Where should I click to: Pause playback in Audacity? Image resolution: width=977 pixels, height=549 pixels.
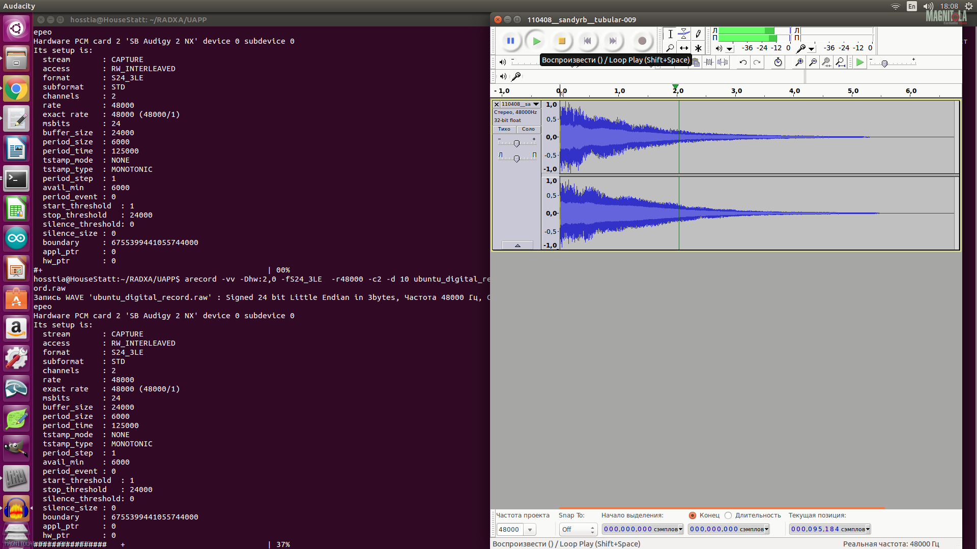click(510, 41)
